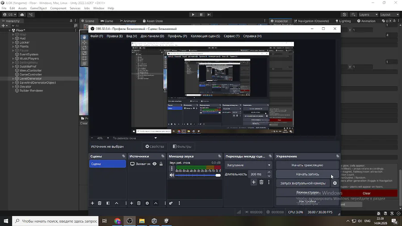The width and height of the screenshot is (402, 226).
Task: Open Unity Layout dropdown
Action: point(389,15)
